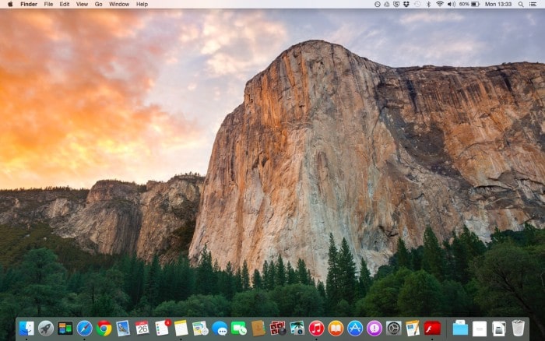Open Calendar showing date 26

tap(142, 328)
